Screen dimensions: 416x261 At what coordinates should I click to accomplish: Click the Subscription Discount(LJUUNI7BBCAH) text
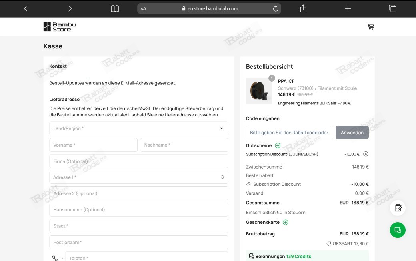[x=282, y=154]
